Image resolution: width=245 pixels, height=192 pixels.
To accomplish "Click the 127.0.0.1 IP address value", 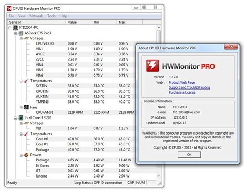I will (180, 117).
